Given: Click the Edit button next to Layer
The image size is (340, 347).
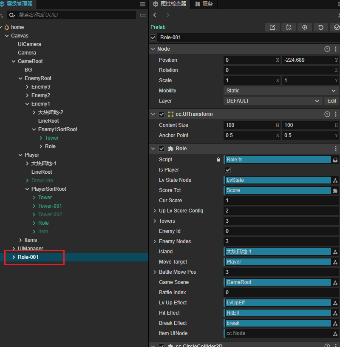Looking at the screenshot, I should tap(331, 100).
